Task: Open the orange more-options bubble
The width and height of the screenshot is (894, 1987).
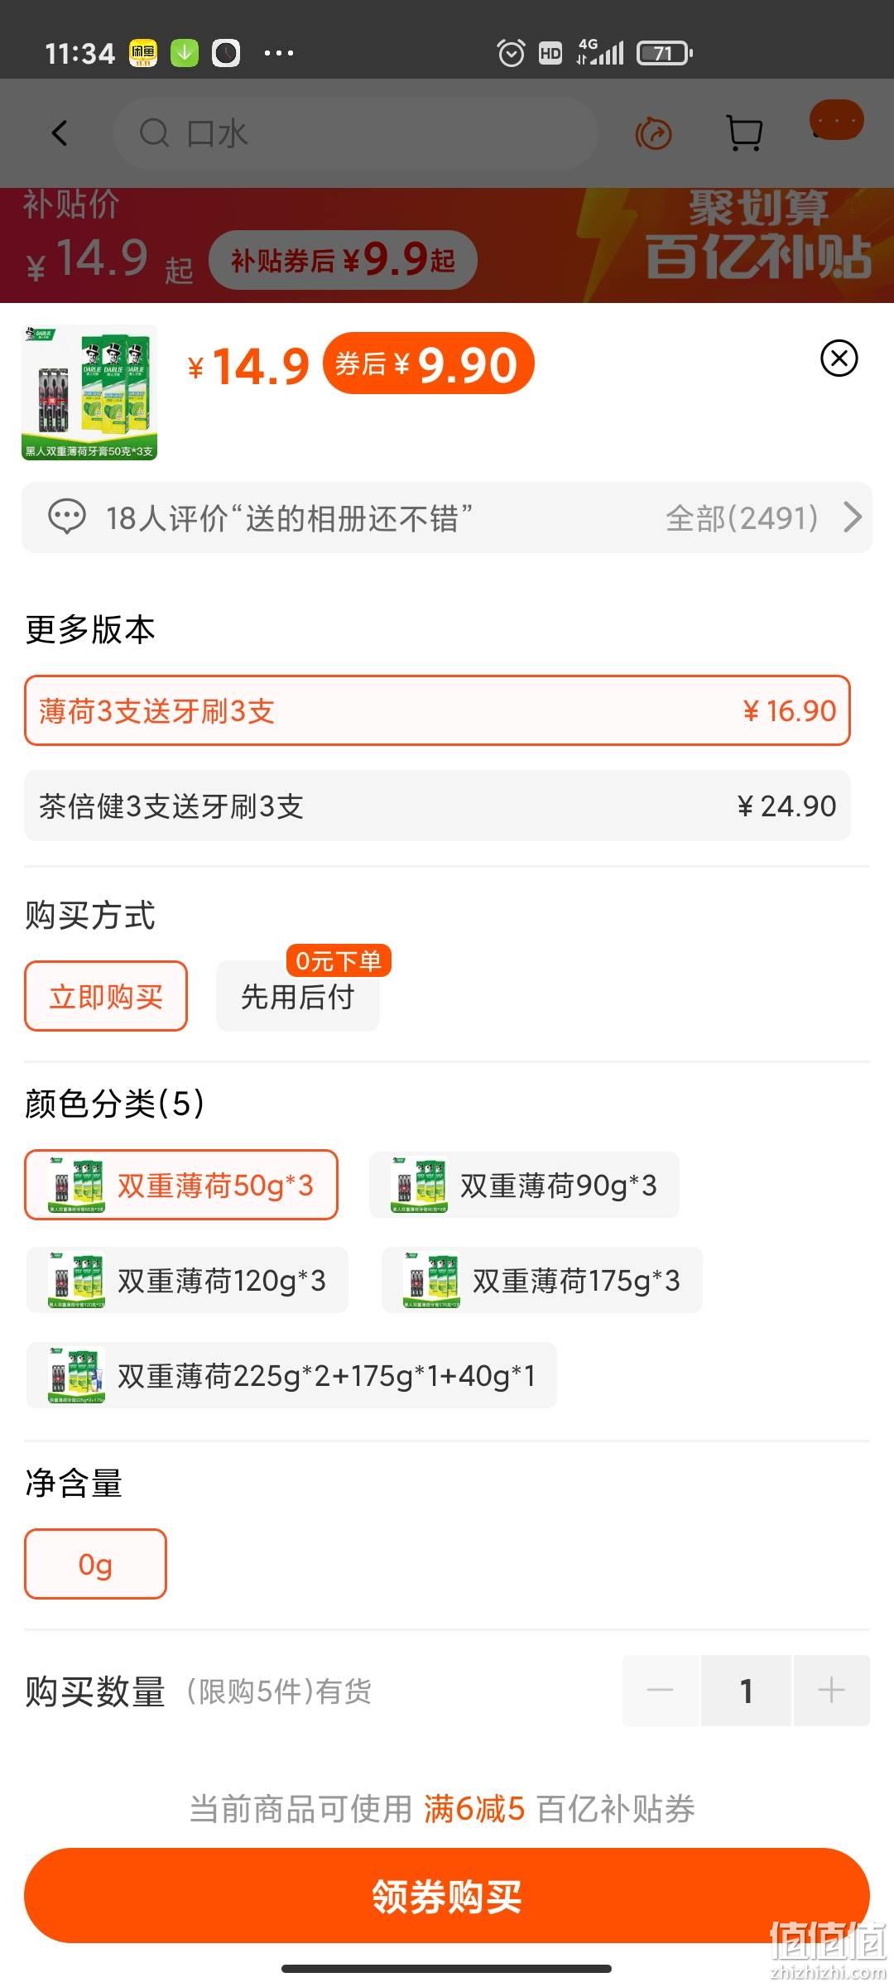Action: tap(837, 121)
